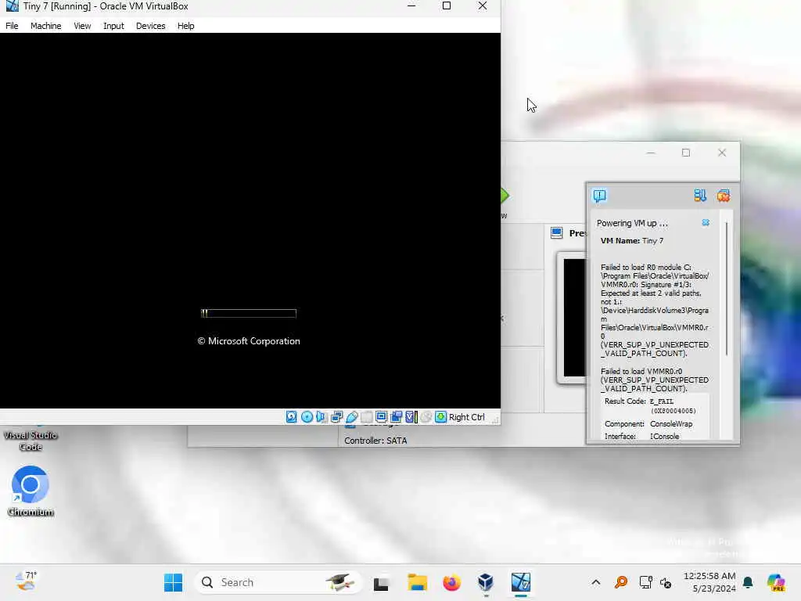Screen dimensions: 801x601
Task: Click the green Show arrow in VirtualBox Manager toolbar
Action: 505,196
